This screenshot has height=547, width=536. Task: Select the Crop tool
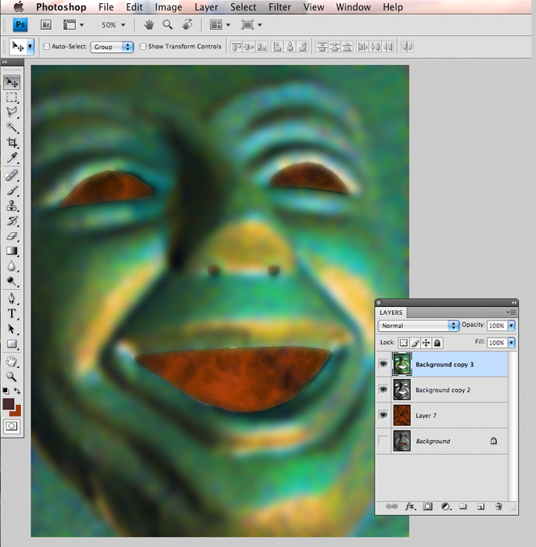pyautogui.click(x=12, y=142)
